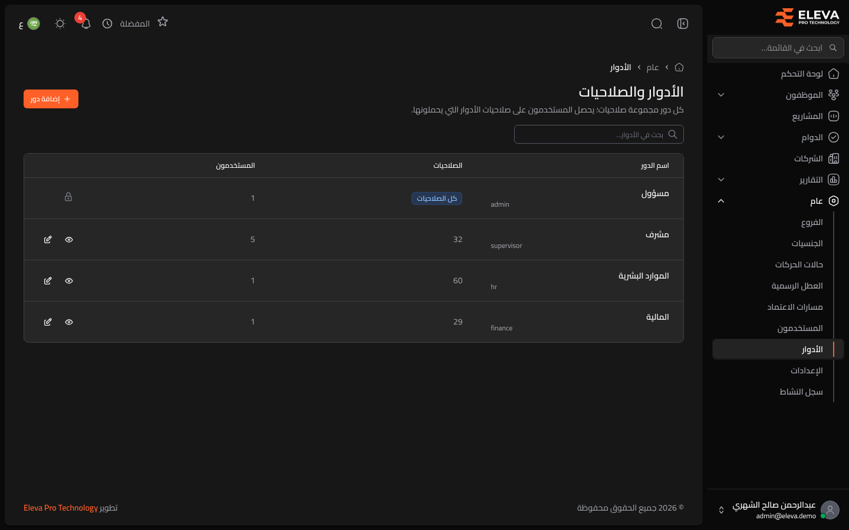
Task: Expand the الموظفون menu chevron
Action: (721, 95)
